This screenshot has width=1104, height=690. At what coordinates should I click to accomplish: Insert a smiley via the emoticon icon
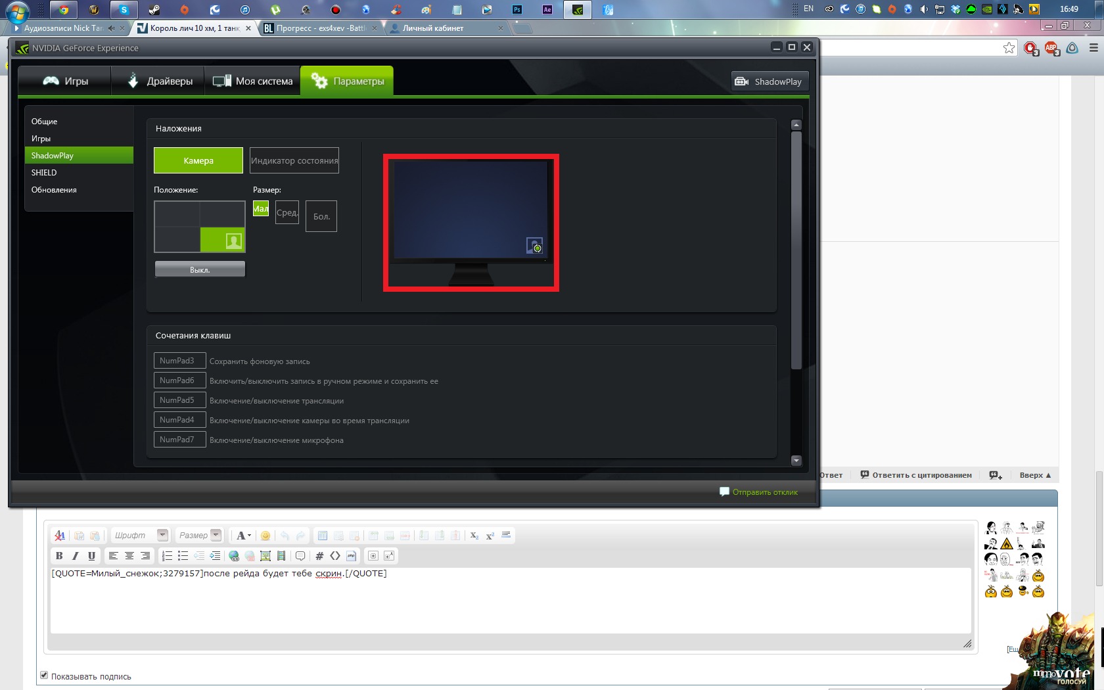(x=265, y=536)
